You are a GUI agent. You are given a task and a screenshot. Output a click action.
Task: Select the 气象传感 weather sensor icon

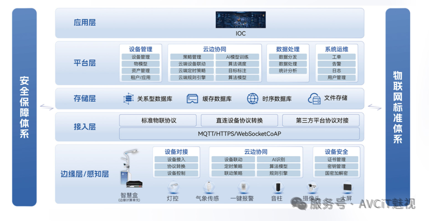(207, 187)
